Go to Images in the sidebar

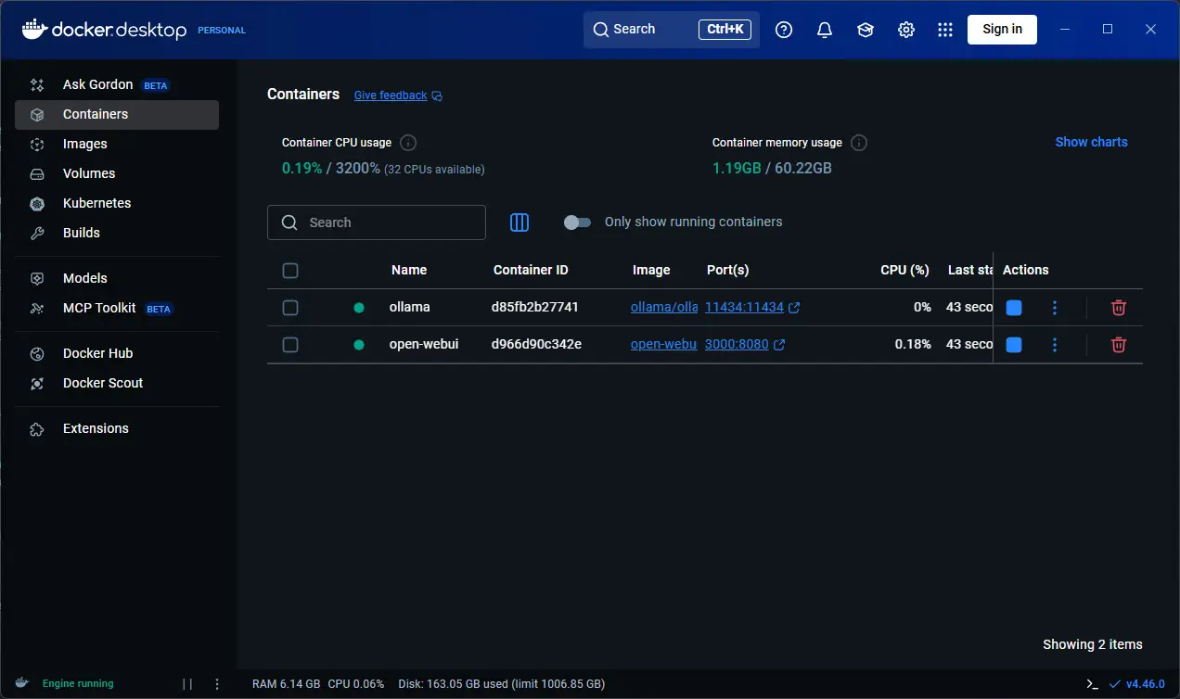(x=85, y=144)
